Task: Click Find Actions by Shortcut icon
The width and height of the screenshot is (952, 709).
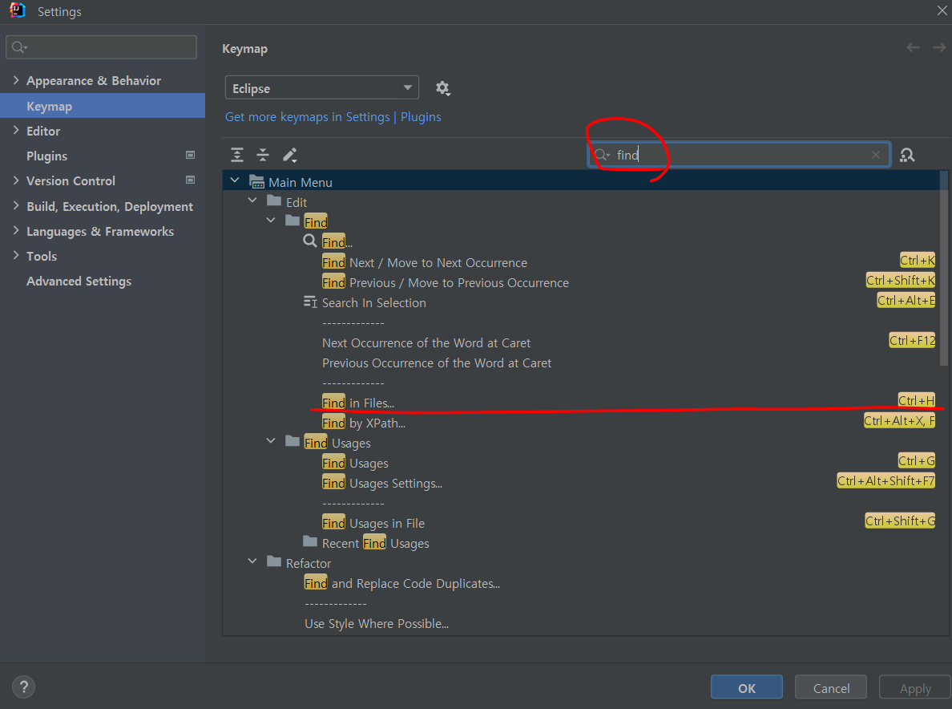Action: (907, 155)
